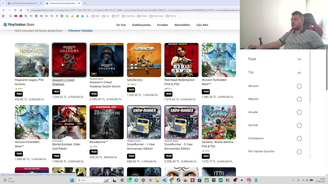The width and height of the screenshot is (328, 184).
Task: Open the Envato bookmarks folder
Action: click(x=142, y=16)
